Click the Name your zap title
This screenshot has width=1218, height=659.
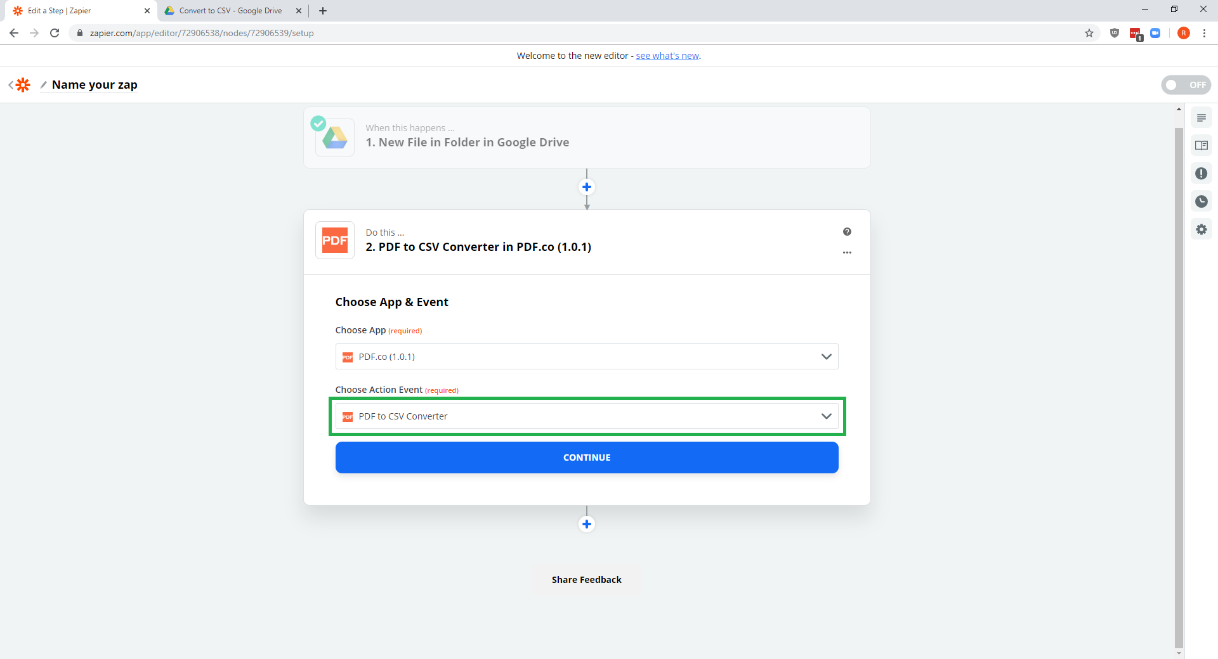tap(95, 85)
